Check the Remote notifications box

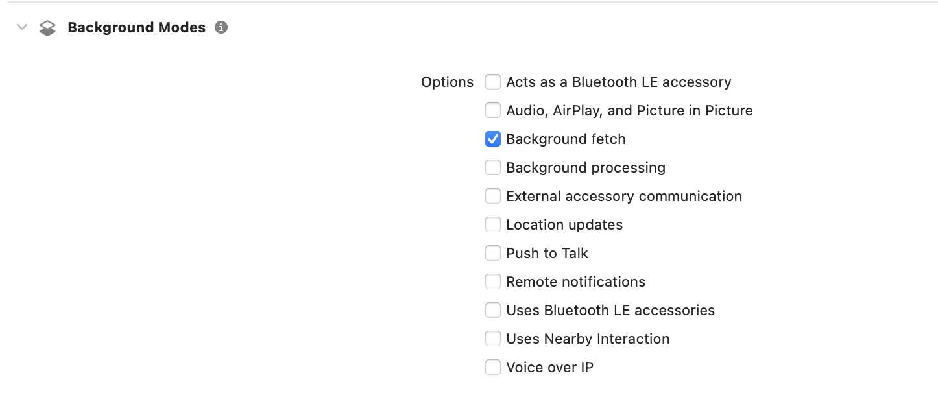(x=493, y=281)
